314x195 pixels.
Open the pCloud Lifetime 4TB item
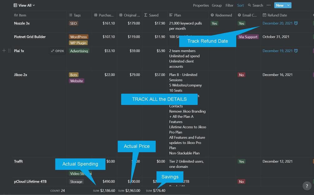click(30, 182)
